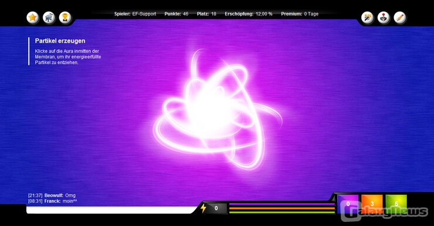Click the orange star icon button
The image size is (434, 226).
pos(33,18)
